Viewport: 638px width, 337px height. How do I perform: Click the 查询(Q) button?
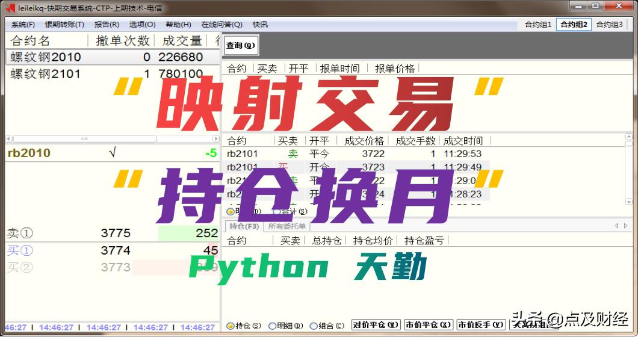point(241,45)
